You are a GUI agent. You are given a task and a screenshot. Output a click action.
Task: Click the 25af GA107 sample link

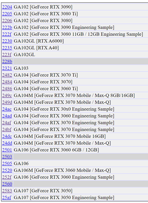(x=7, y=198)
